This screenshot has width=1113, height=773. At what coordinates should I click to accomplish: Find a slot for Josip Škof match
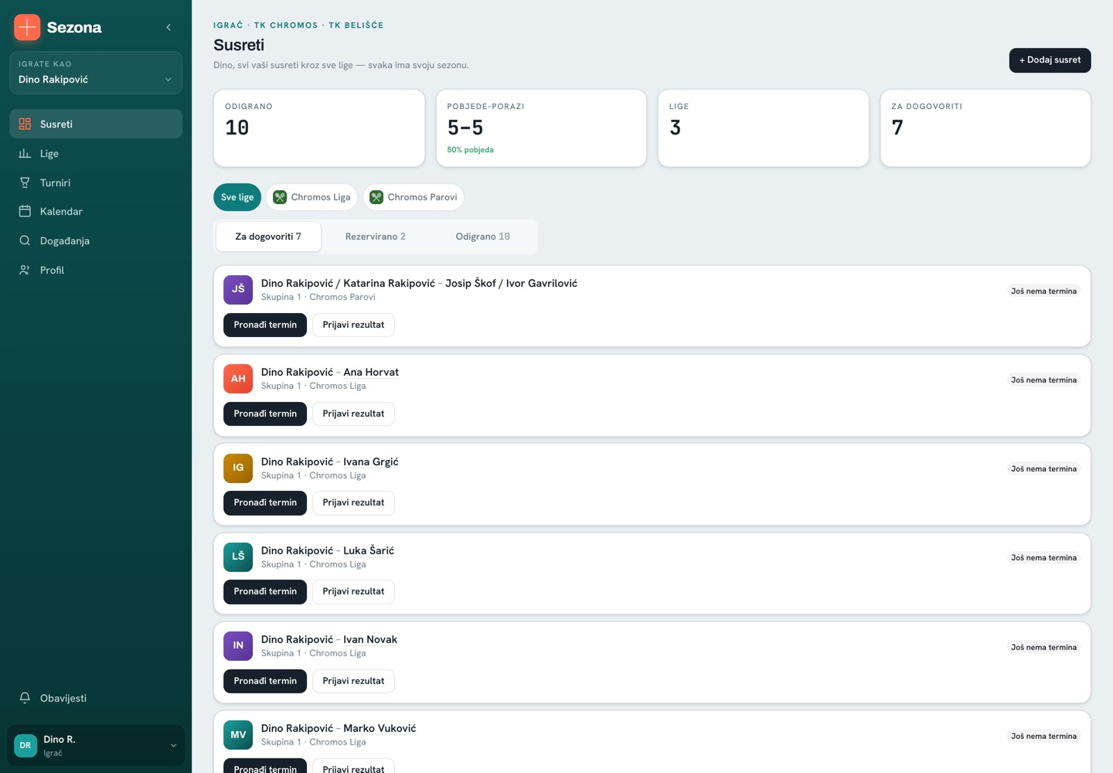265,325
